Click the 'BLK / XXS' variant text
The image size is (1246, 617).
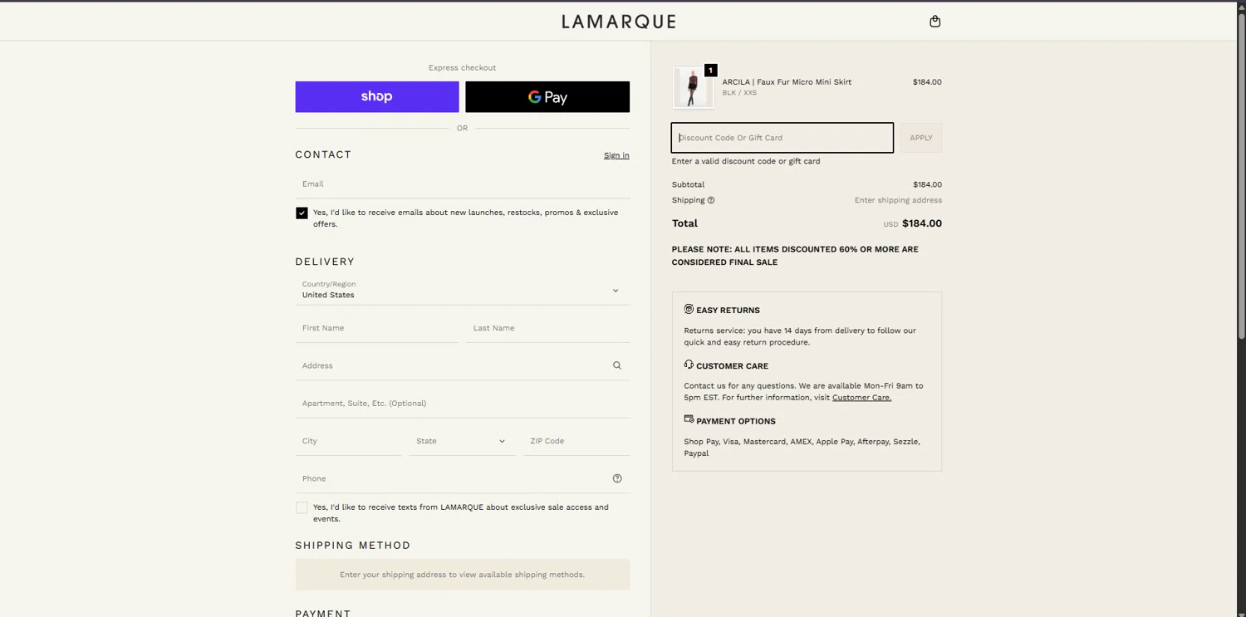739,93
